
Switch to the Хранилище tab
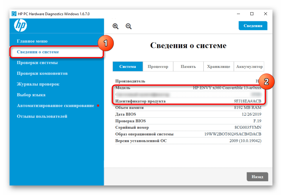[218, 66]
